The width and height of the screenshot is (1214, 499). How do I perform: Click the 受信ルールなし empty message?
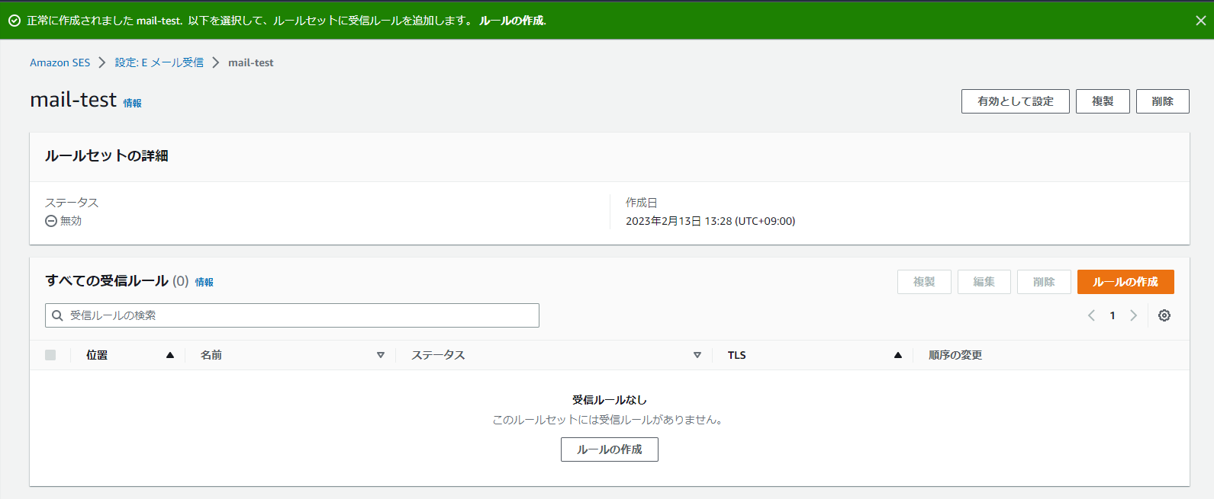tap(610, 400)
